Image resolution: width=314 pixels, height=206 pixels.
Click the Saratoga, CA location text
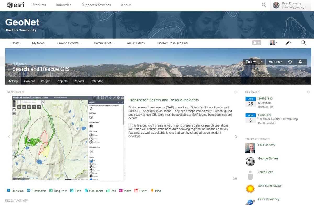point(266,107)
